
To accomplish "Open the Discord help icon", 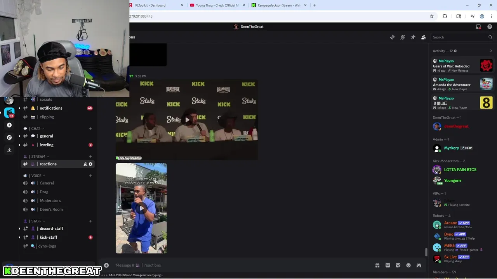I will coord(490,27).
